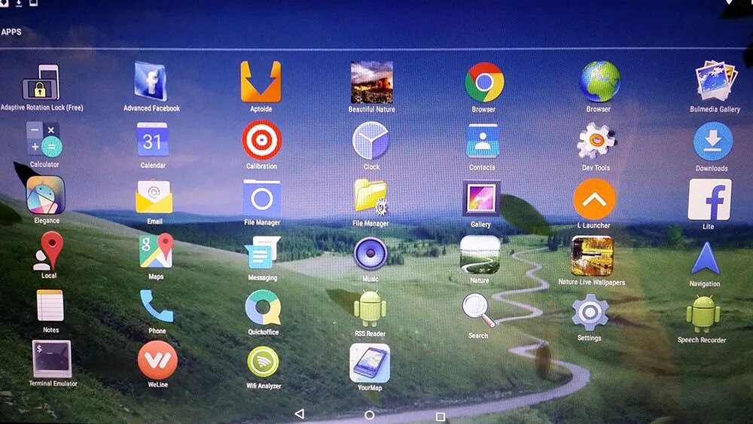Launch the Quickoffice app
753x424 pixels.
[x=263, y=308]
